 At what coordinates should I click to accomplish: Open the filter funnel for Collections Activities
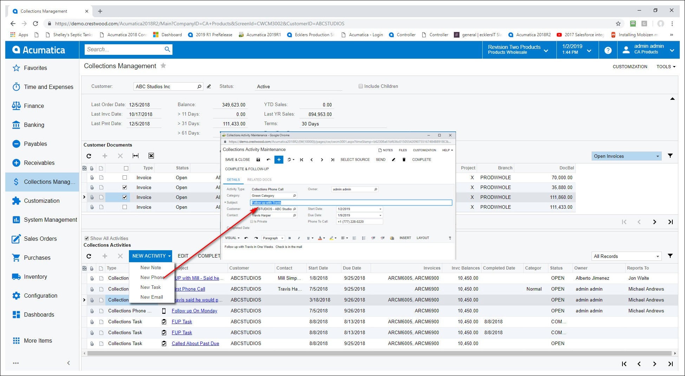[x=670, y=256]
